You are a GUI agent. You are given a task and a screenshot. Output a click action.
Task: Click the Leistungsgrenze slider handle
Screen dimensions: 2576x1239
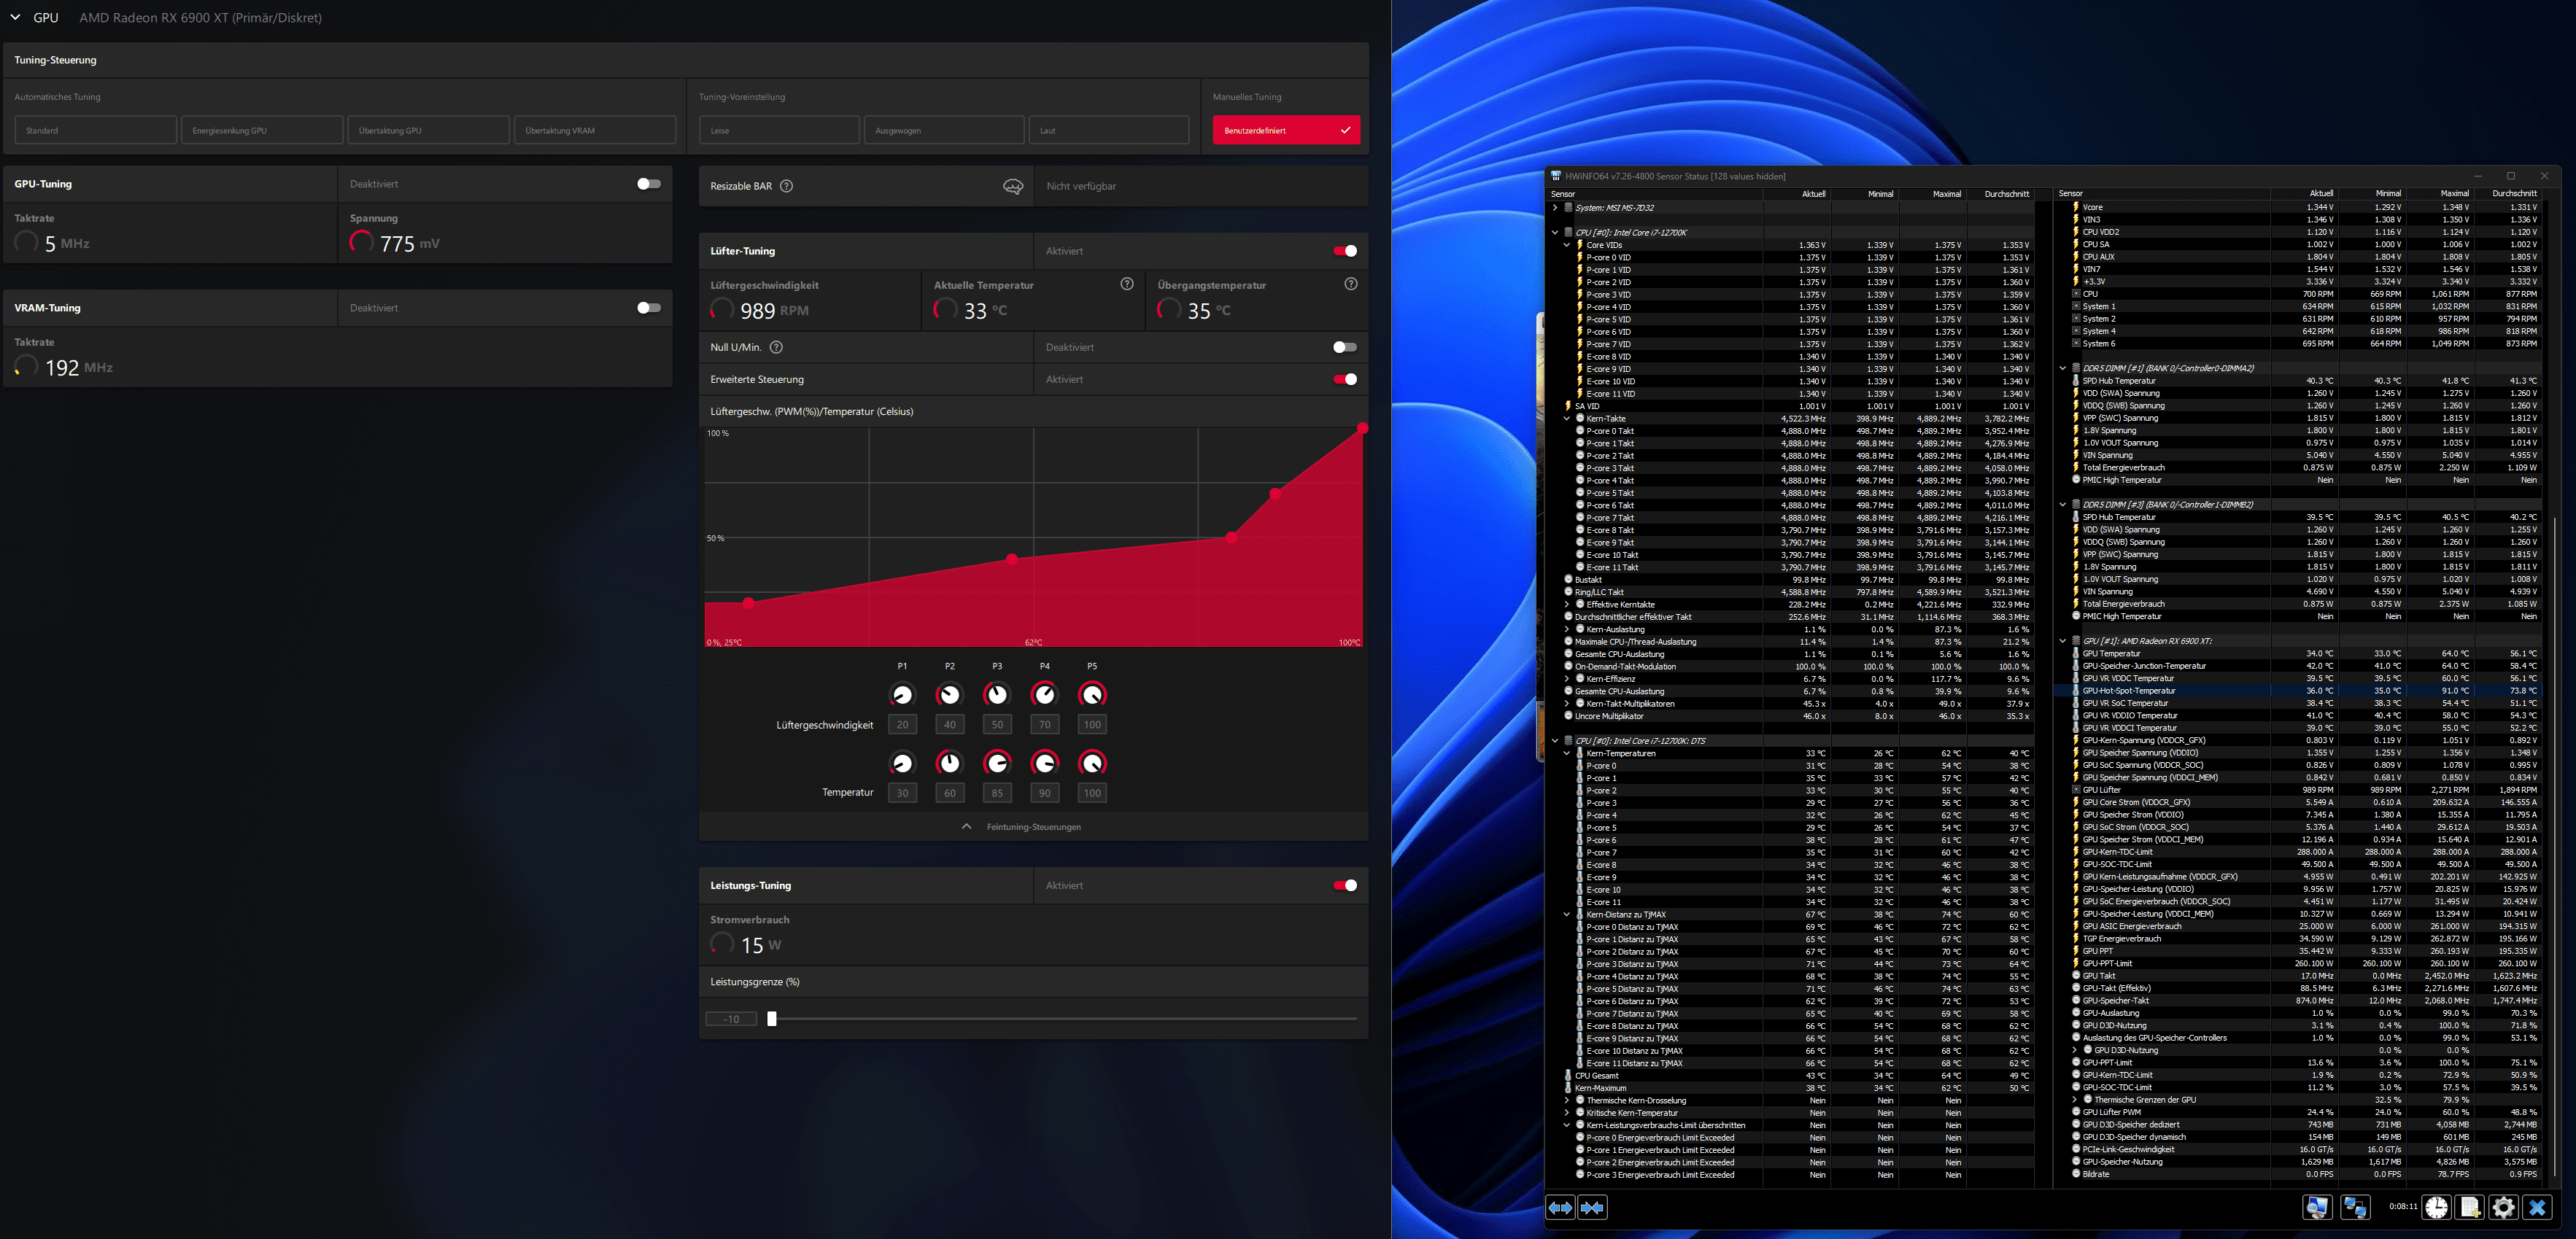coord(771,1019)
